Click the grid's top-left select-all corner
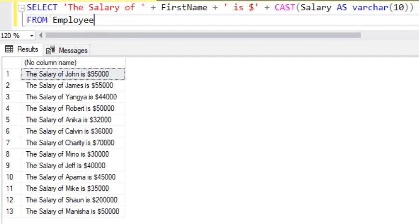 point(11,63)
